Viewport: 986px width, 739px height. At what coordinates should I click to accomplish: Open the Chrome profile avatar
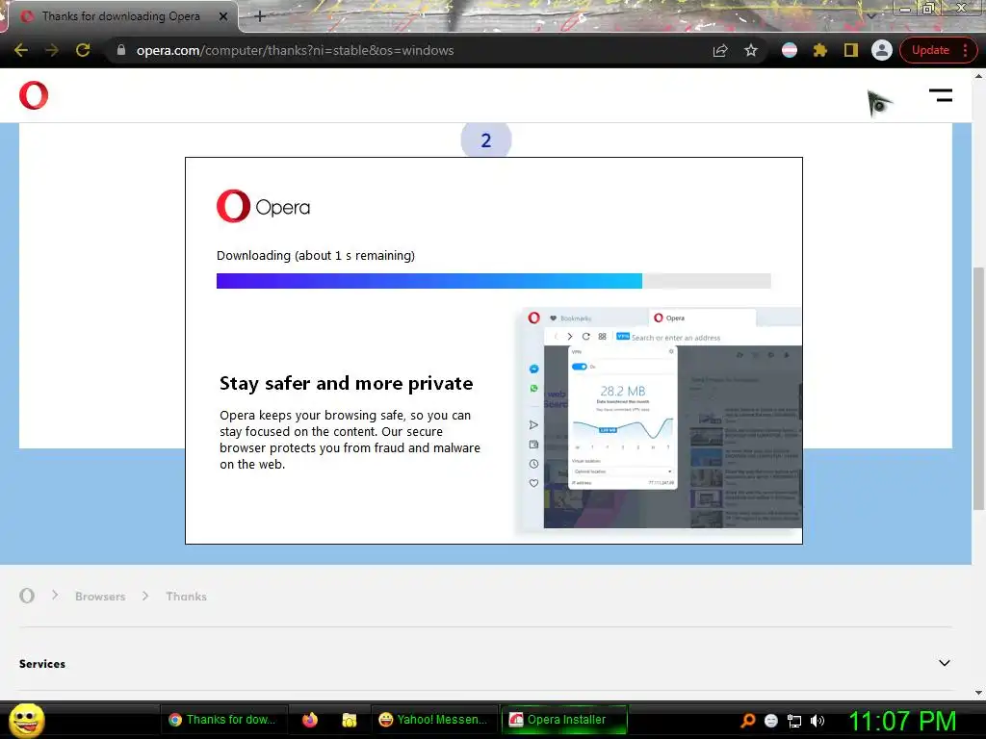(882, 50)
